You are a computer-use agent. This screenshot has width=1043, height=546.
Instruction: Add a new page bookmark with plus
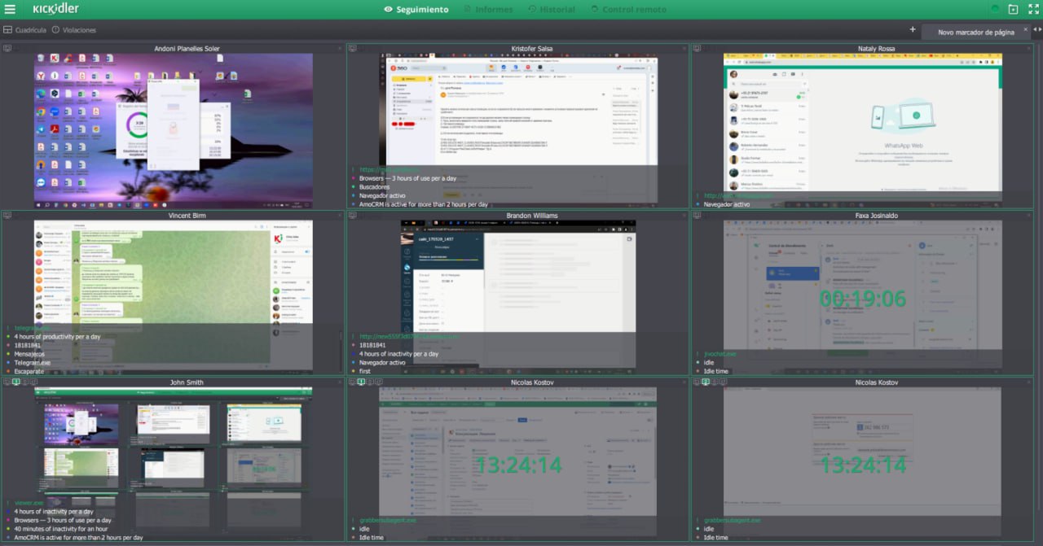913,30
